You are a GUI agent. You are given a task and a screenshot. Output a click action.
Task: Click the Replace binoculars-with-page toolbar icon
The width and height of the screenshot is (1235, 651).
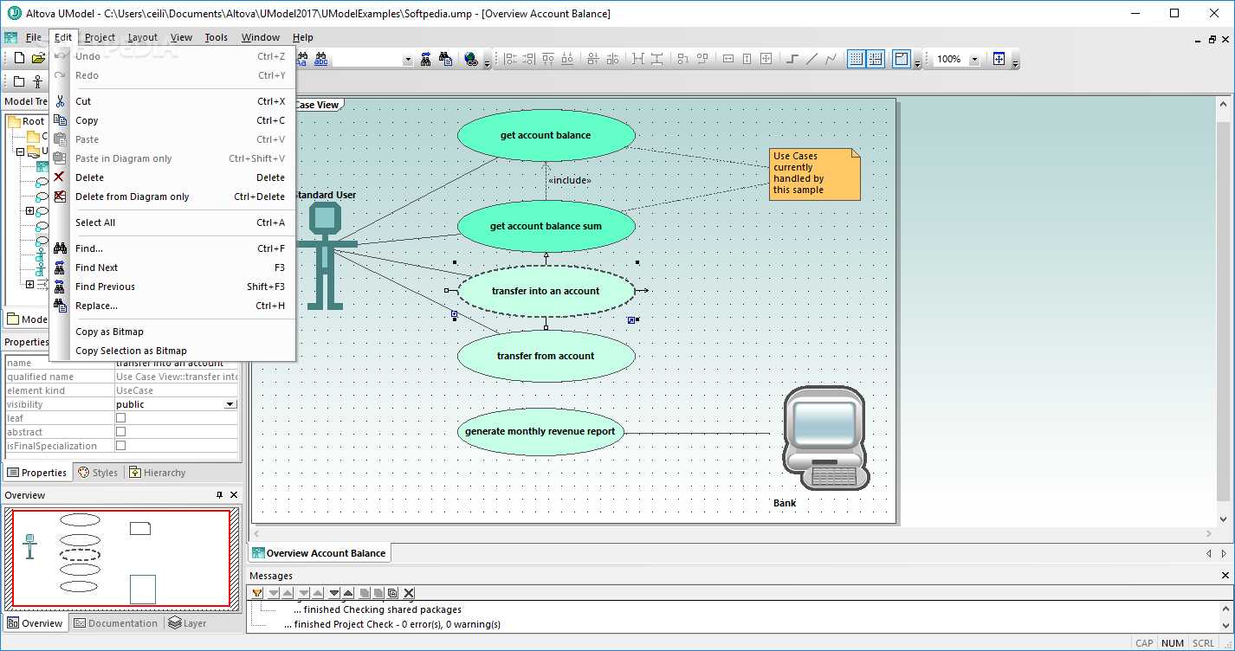click(445, 59)
